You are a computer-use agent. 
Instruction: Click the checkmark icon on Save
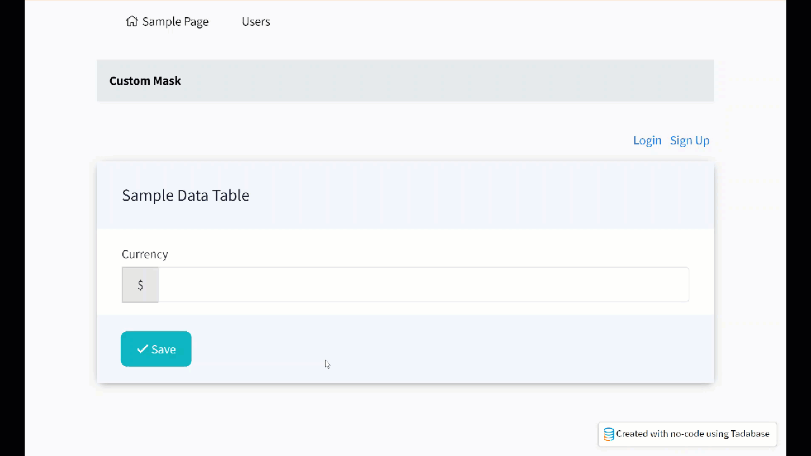143,349
